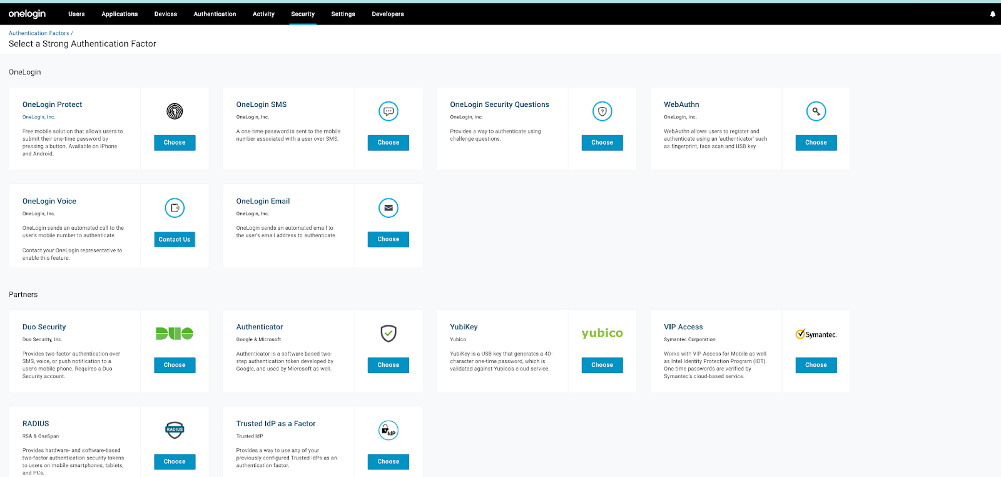Click the OneLogin Security Questions title

click(x=500, y=105)
